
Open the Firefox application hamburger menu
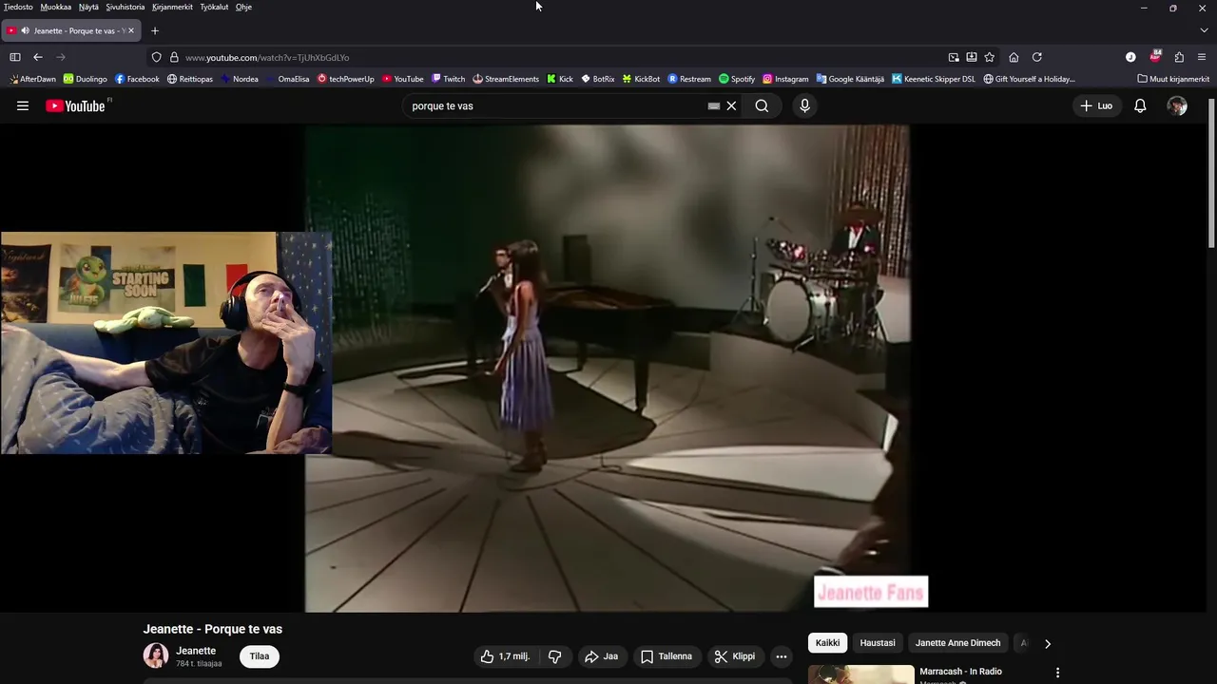[1202, 57]
